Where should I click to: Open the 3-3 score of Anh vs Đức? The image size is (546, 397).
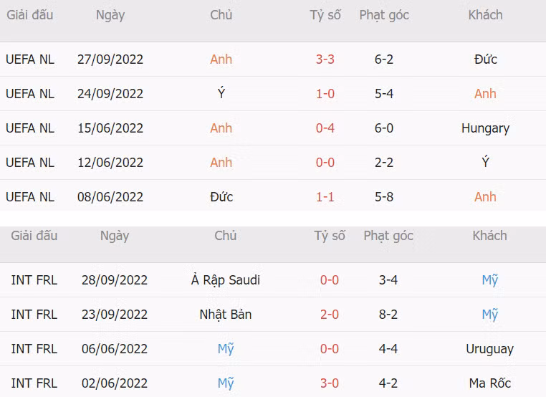point(325,59)
